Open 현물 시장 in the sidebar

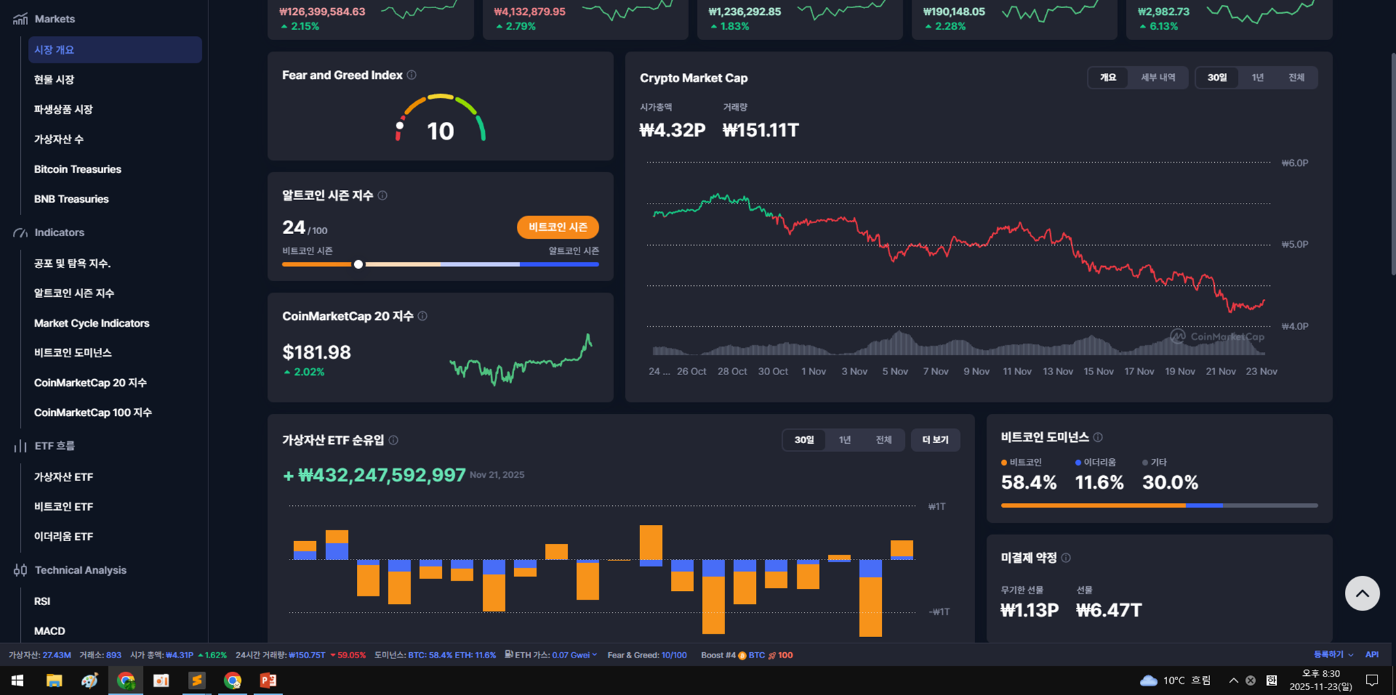click(x=54, y=80)
